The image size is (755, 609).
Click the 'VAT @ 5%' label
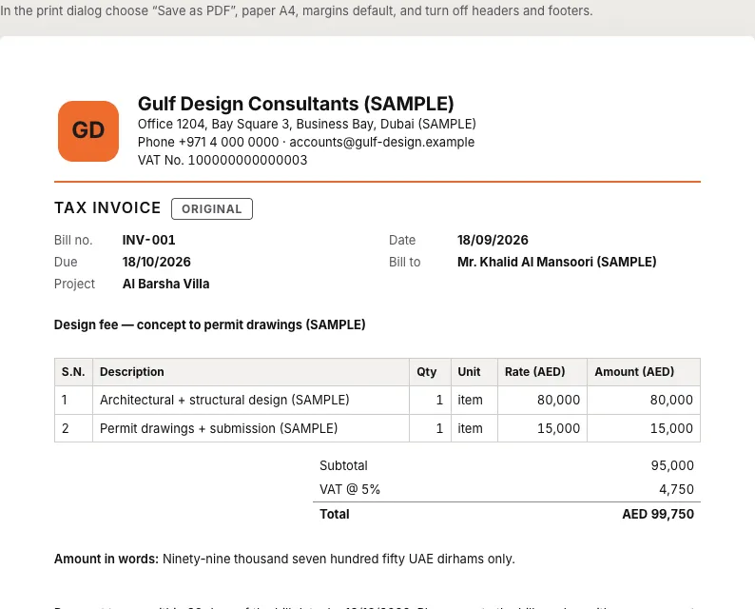coord(350,489)
